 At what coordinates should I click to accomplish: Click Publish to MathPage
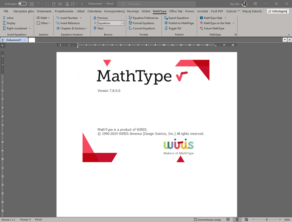click(x=179, y=23)
